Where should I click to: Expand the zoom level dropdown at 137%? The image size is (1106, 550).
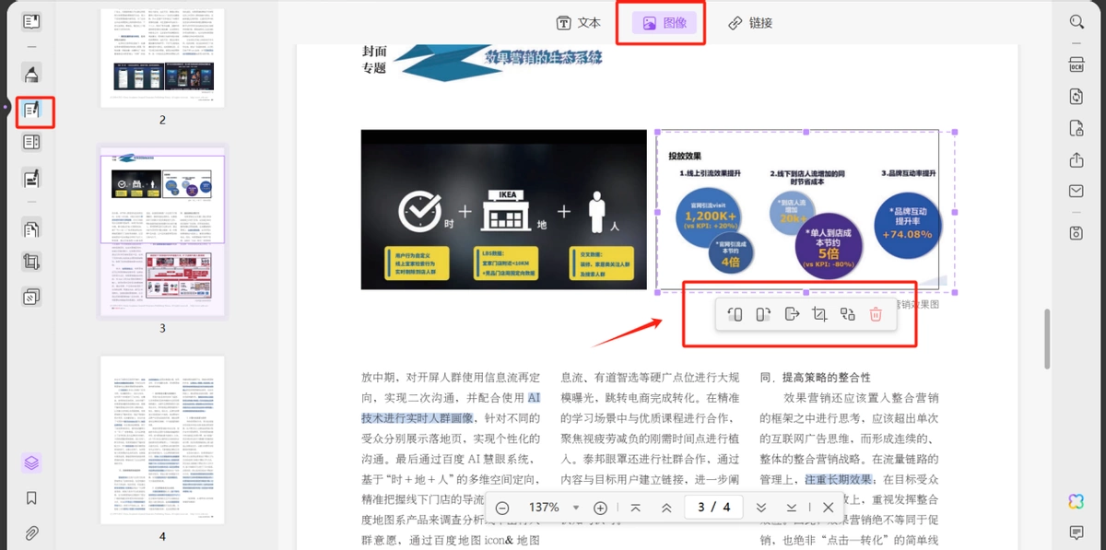point(576,508)
